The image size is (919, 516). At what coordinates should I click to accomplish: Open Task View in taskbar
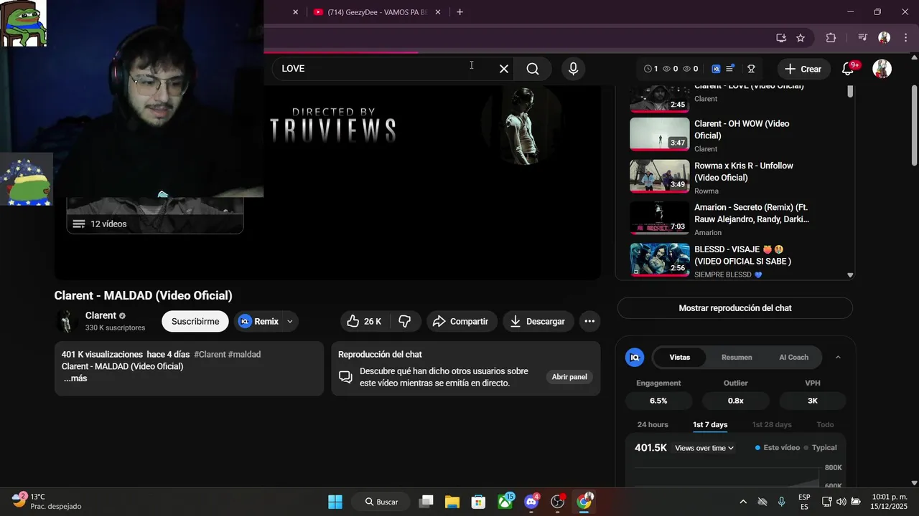pos(426,502)
